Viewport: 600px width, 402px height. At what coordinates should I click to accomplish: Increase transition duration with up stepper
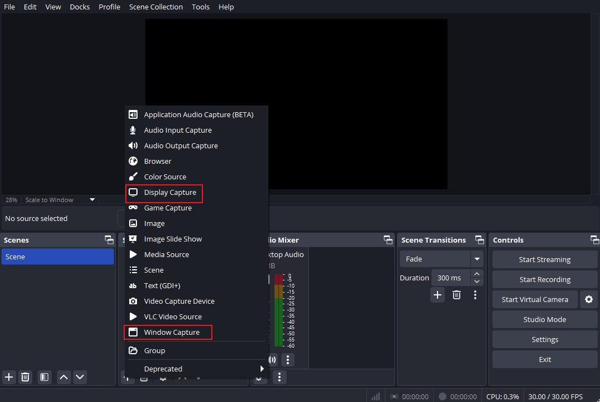[478, 274]
